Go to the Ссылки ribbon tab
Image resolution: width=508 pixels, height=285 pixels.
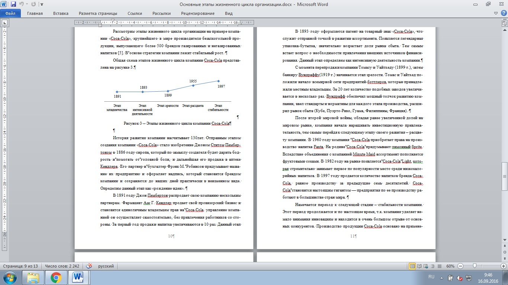click(x=135, y=13)
